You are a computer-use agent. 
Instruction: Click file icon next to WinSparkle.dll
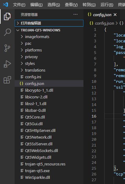22,177
